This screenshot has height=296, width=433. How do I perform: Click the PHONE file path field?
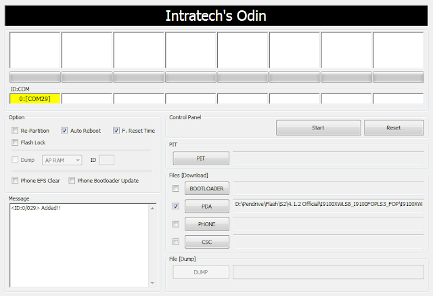click(328, 224)
